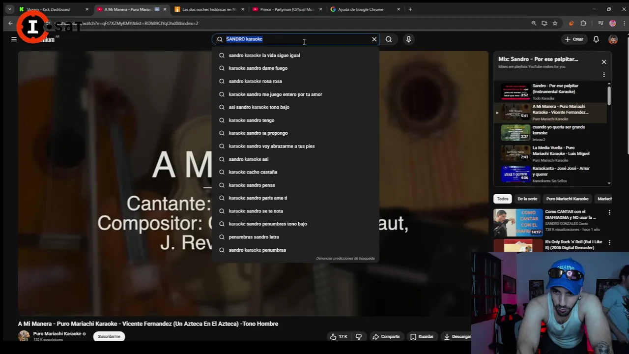Choose suggestion karaoke sandro penas

[296, 185]
